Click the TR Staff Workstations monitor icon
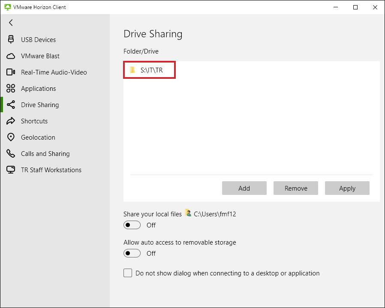Screen dimensions: 385x308 click(x=11, y=170)
